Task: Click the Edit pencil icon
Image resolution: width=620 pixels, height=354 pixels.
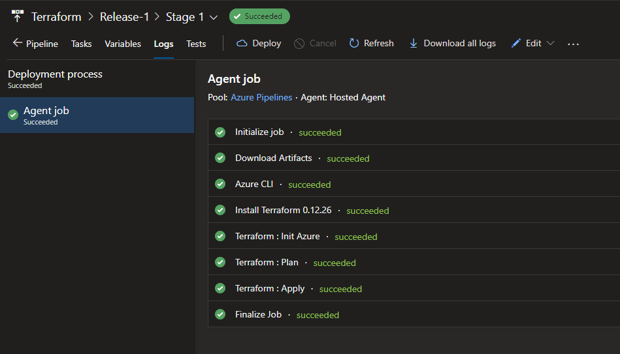Action: tap(516, 44)
